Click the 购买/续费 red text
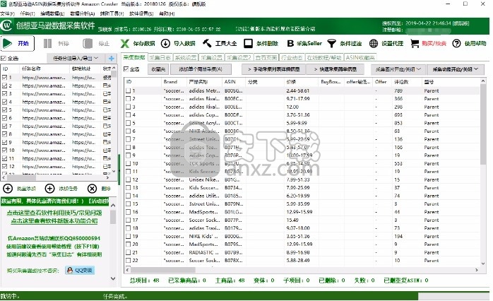Screen dimensions: 493x301 (x=434, y=43)
